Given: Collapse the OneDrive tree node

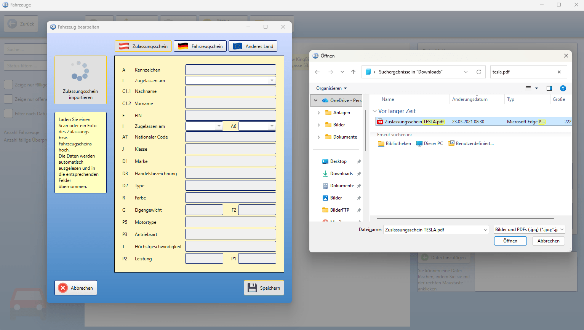Looking at the screenshot, I should pyautogui.click(x=315, y=100).
